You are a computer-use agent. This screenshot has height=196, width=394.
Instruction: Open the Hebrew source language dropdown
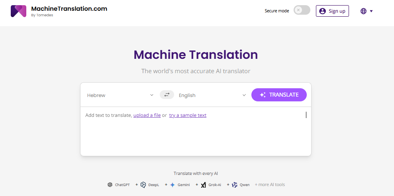click(x=120, y=95)
